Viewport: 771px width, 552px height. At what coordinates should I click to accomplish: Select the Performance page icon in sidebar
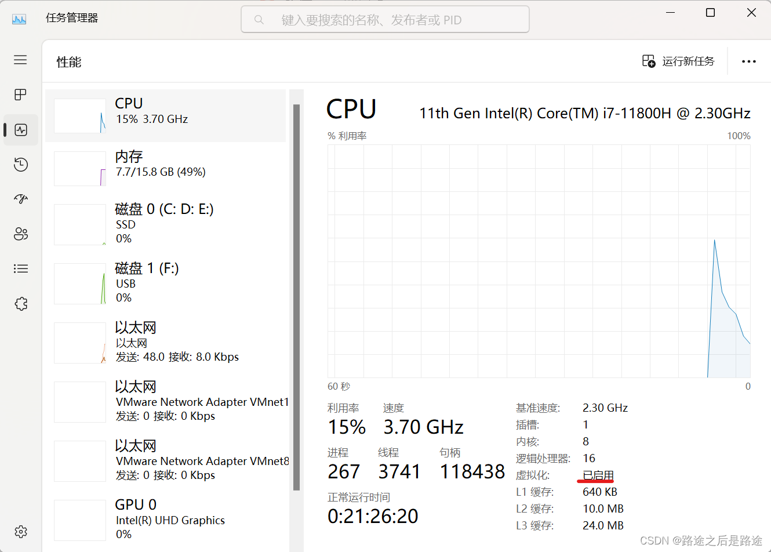click(21, 130)
